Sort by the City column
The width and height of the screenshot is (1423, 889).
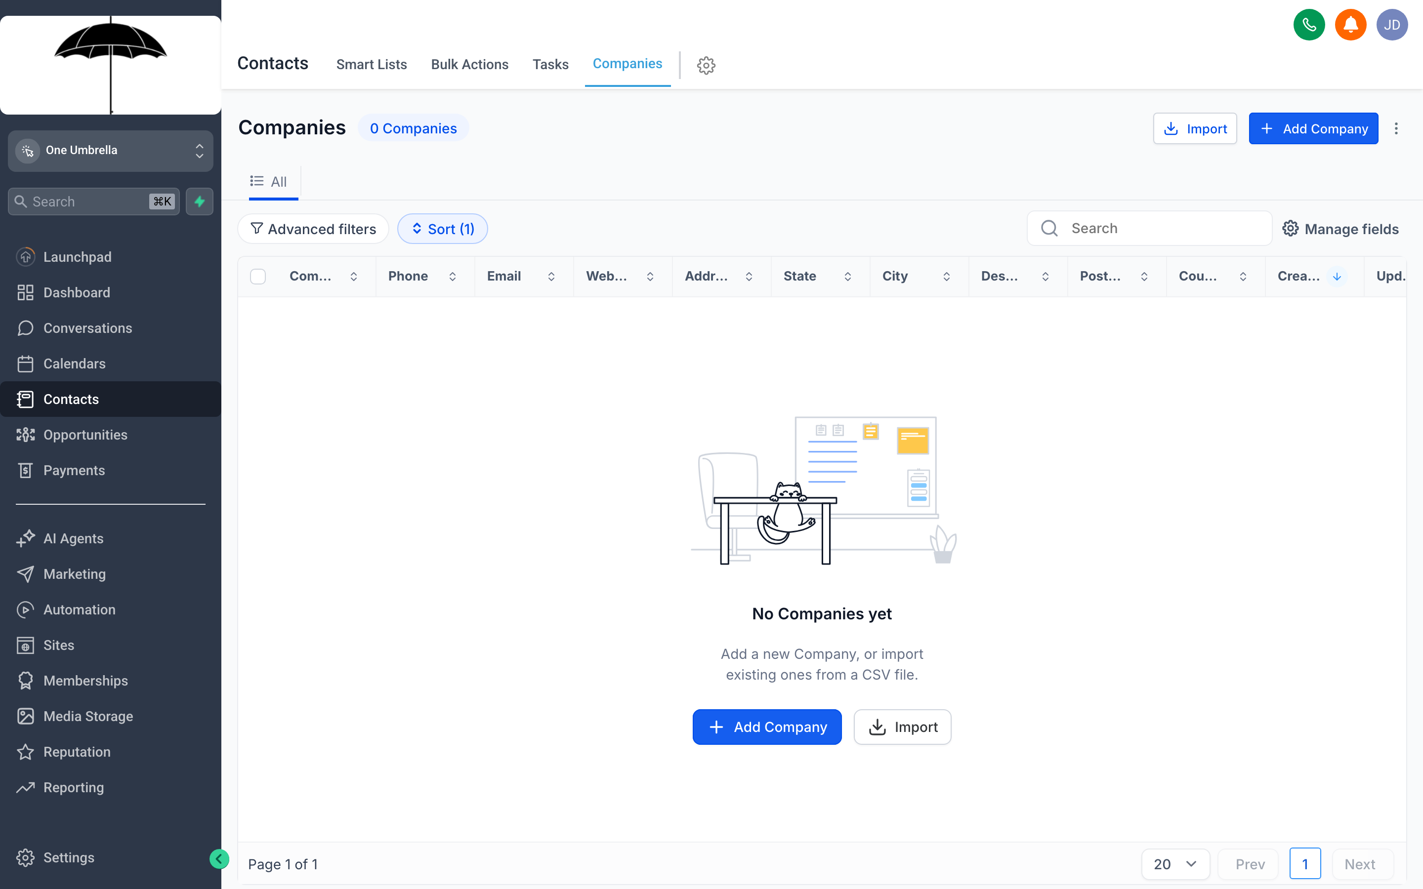click(946, 277)
